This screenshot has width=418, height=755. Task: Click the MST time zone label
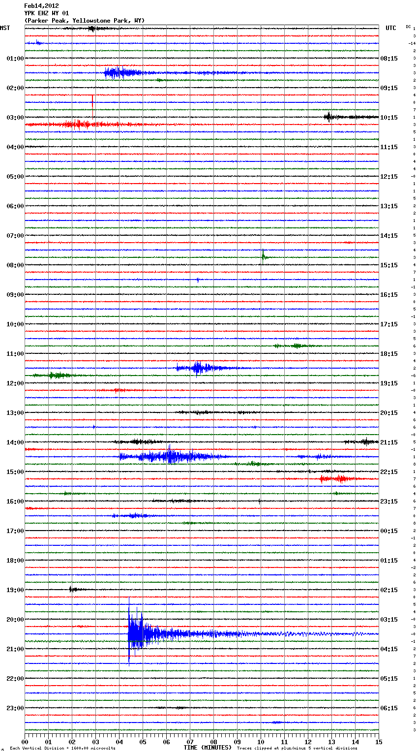tap(5, 28)
